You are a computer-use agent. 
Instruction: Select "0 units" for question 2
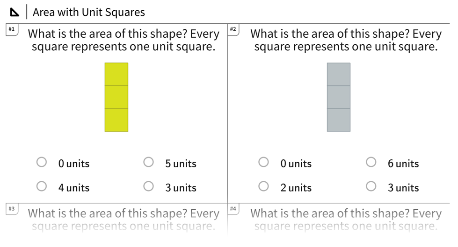coord(264,162)
